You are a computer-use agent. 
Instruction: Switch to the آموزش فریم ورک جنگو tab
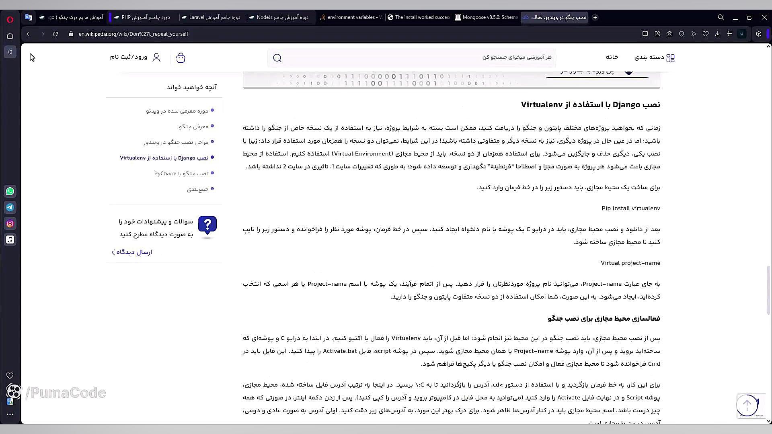[72, 17]
